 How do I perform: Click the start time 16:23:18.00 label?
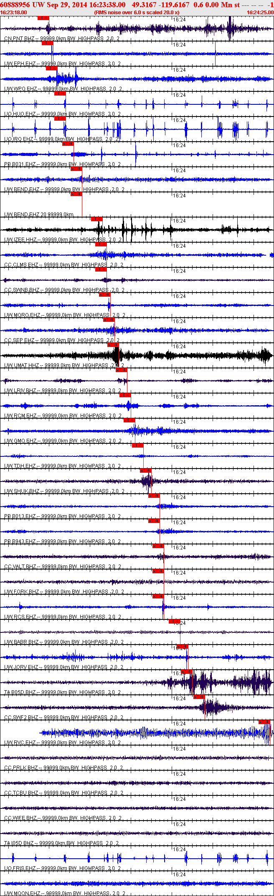point(13,13)
